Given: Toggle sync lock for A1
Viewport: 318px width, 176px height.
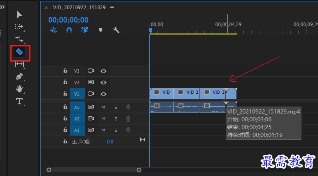Looking at the screenshot, I should pyautogui.click(x=91, y=107).
